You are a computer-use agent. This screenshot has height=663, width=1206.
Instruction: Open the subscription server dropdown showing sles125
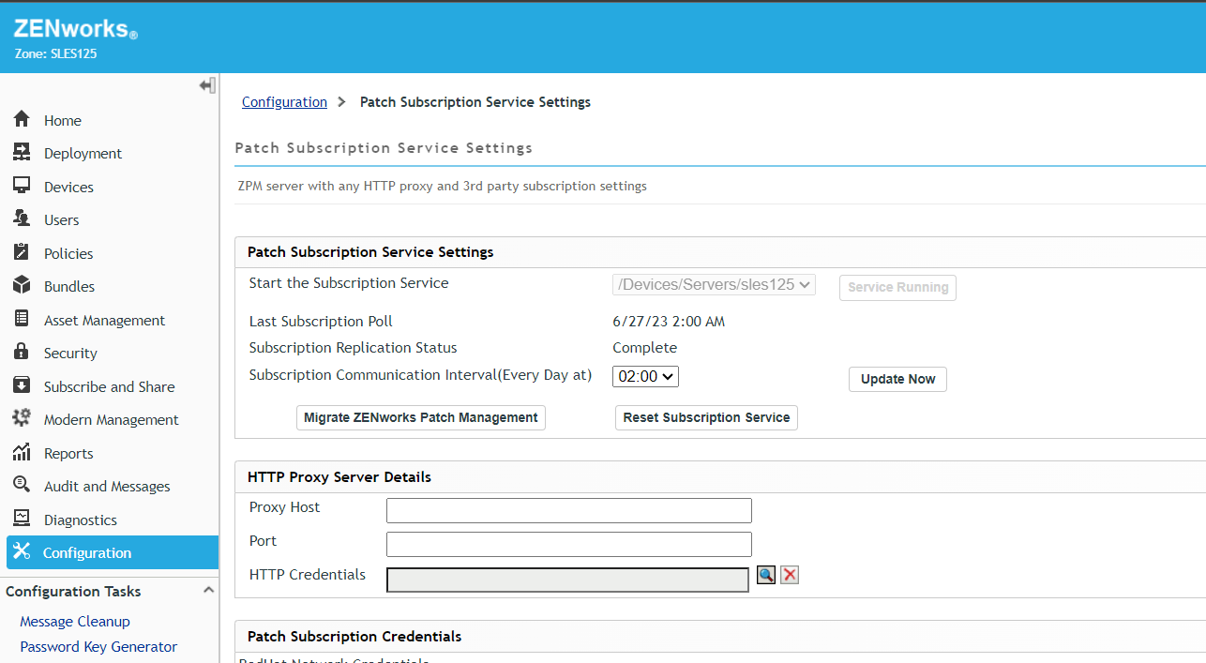pyautogui.click(x=714, y=284)
